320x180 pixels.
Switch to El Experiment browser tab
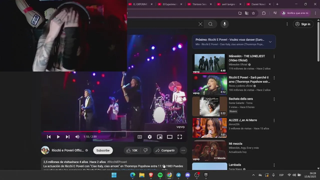coord(170,4)
